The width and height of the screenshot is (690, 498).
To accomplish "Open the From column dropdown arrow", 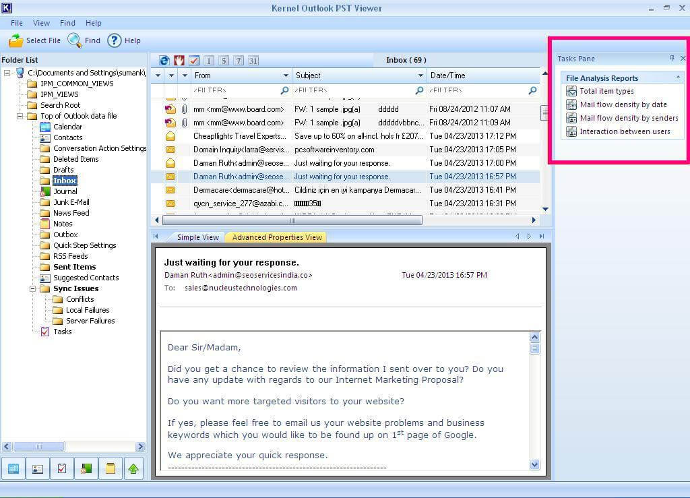I will (x=286, y=75).
